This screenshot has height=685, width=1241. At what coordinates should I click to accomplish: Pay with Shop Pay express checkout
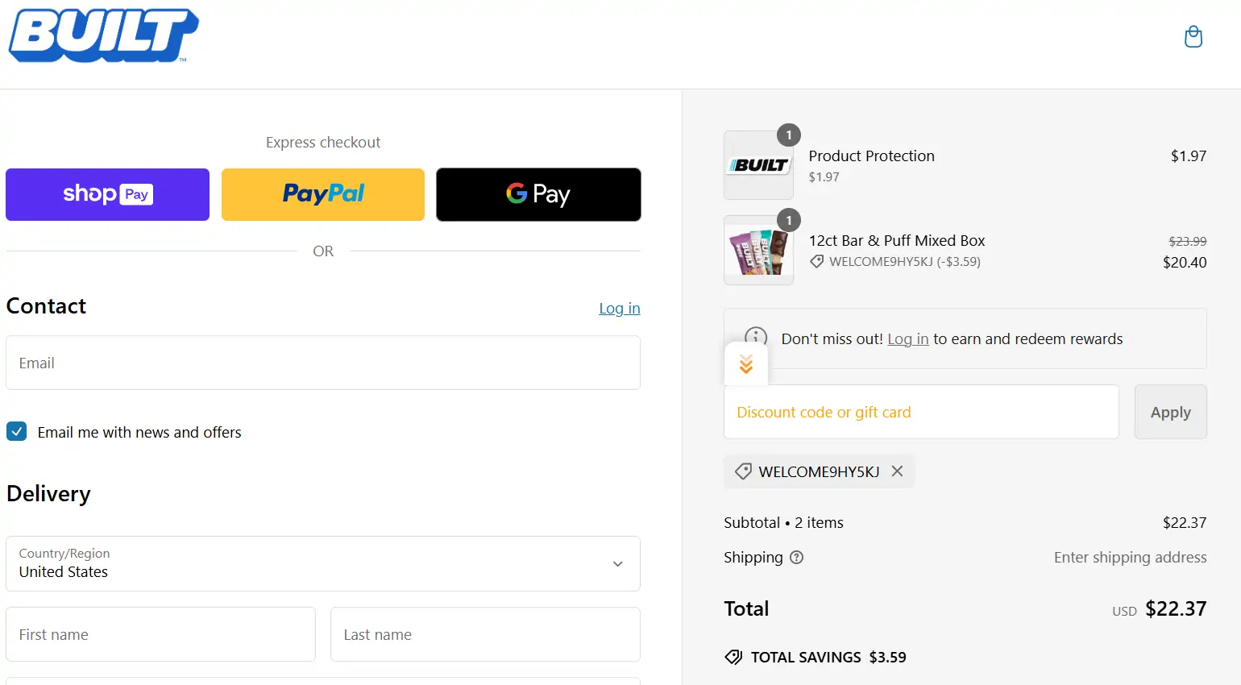[x=107, y=194]
